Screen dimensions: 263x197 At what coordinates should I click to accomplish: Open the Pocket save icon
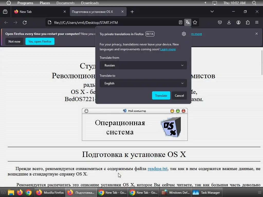point(220,22)
